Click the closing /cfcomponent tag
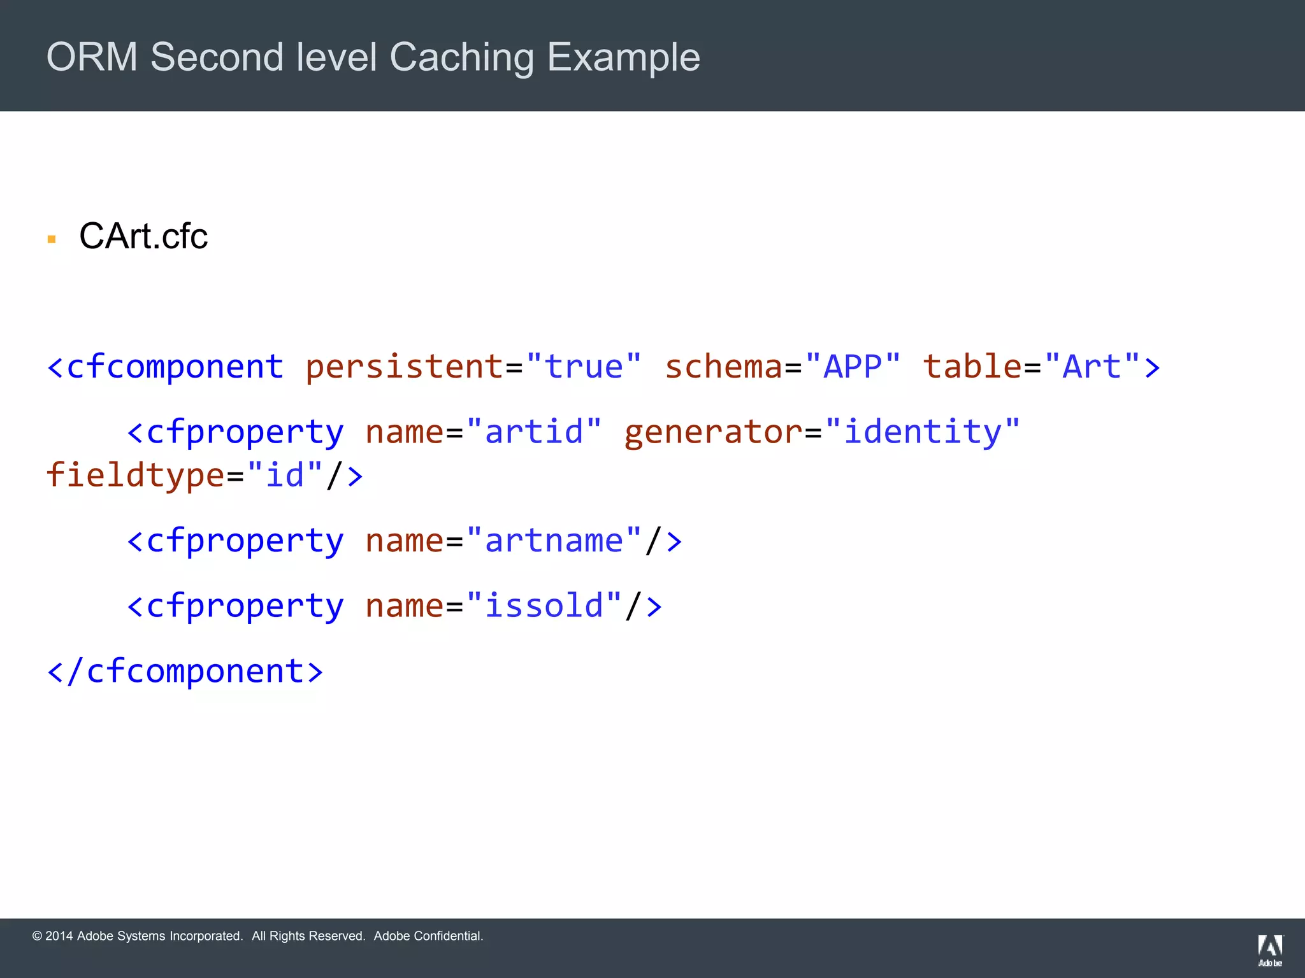The image size is (1305, 978). click(x=185, y=672)
